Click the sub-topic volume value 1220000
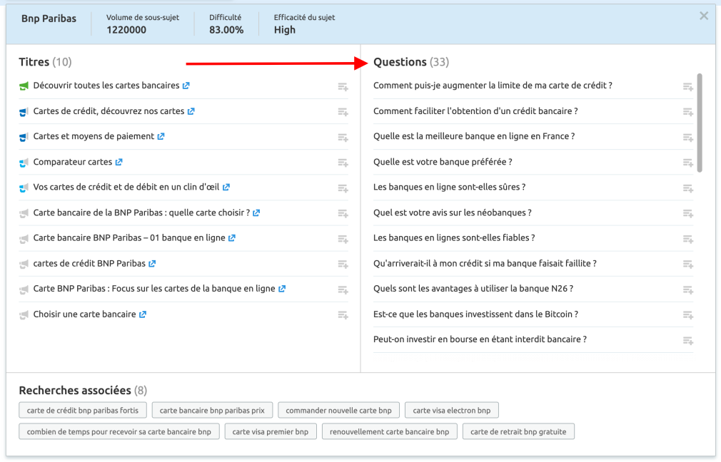This screenshot has height=462, width=721. tap(126, 31)
